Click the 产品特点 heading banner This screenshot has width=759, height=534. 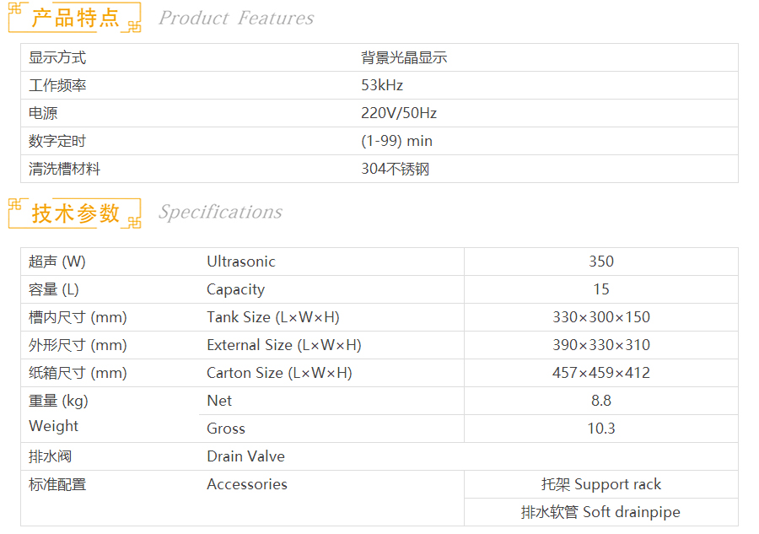click(x=76, y=18)
